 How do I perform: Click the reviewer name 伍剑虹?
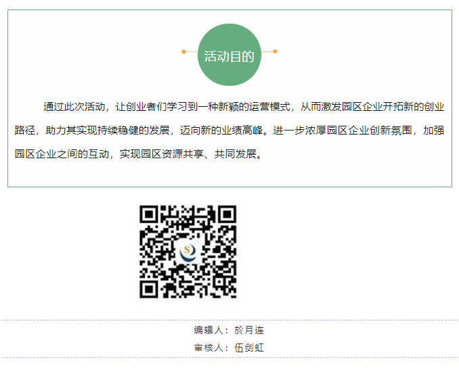[x=249, y=348]
